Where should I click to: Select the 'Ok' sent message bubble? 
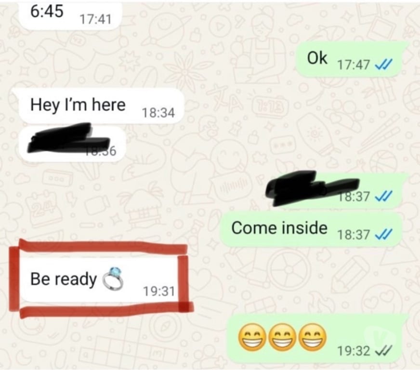(349, 59)
